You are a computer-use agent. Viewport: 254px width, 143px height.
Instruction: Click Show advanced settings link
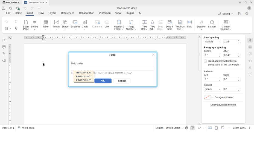tap(223, 105)
